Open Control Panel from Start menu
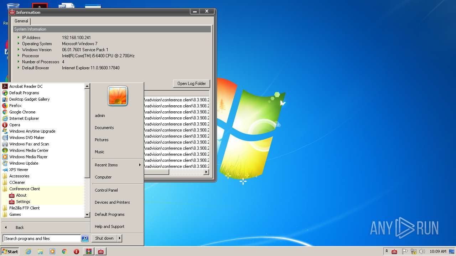This screenshot has height=256, width=456. [106, 190]
